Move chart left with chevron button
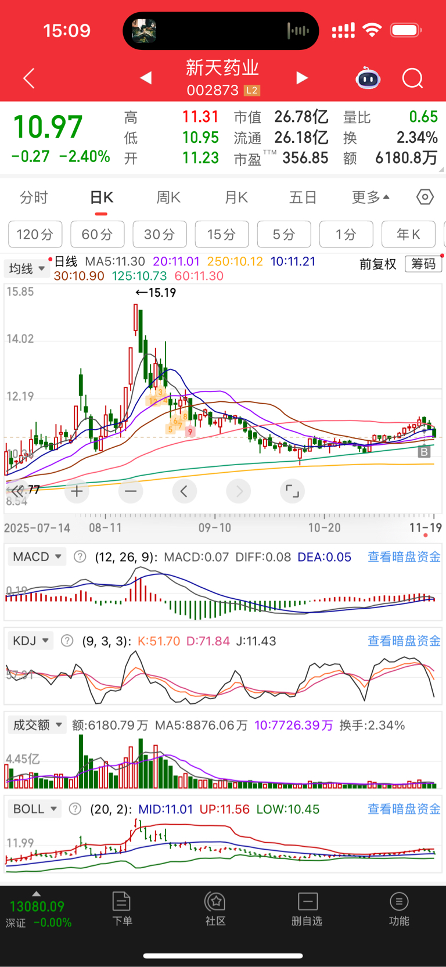The height and width of the screenshot is (967, 446). click(x=184, y=491)
